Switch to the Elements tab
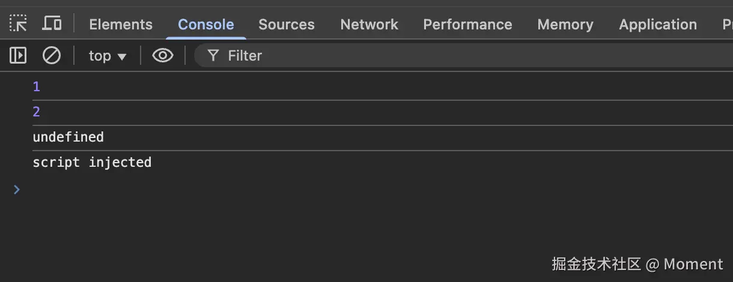Screen dimensions: 733x282 [121, 25]
